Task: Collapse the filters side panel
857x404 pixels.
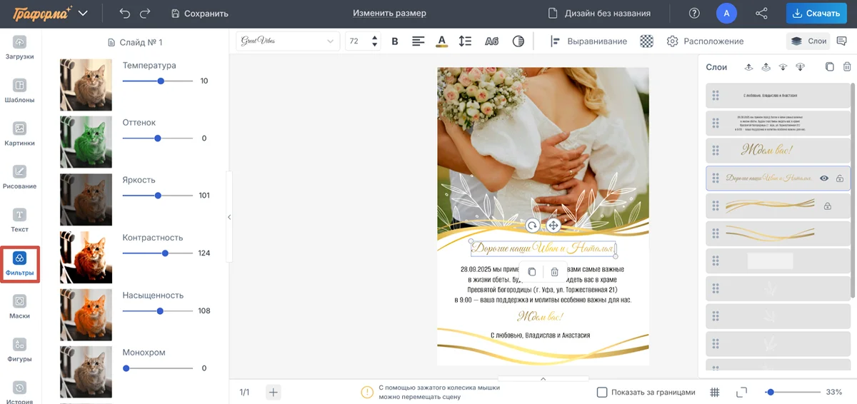Action: 229,217
